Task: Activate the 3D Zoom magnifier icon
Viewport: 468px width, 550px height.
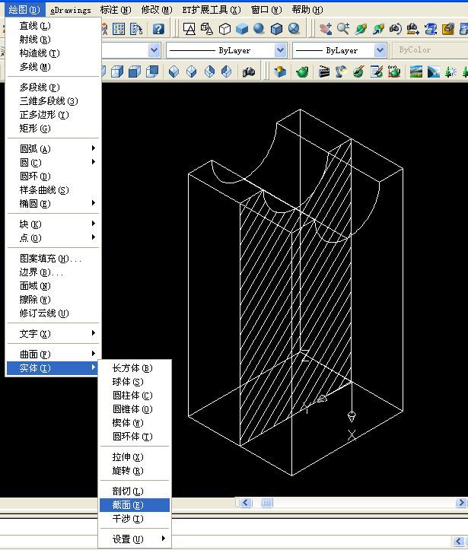Action: point(343,29)
